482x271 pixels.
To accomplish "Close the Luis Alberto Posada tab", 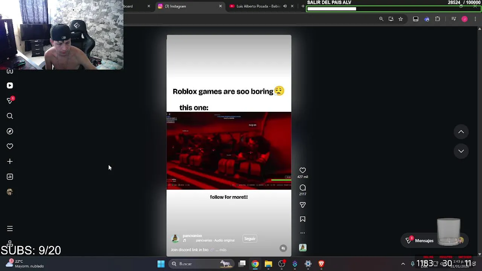I will click(292, 6).
